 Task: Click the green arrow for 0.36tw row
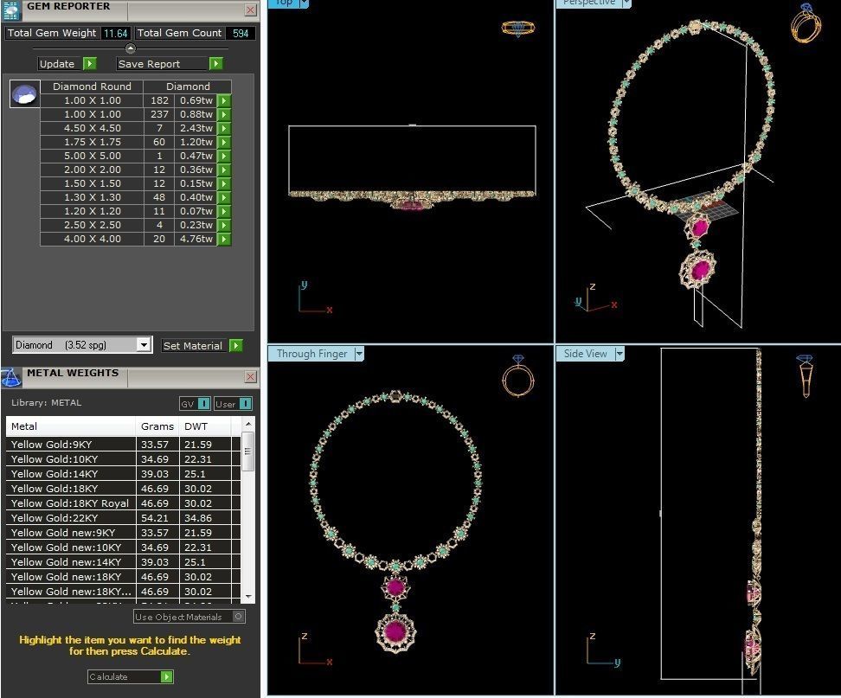224,170
